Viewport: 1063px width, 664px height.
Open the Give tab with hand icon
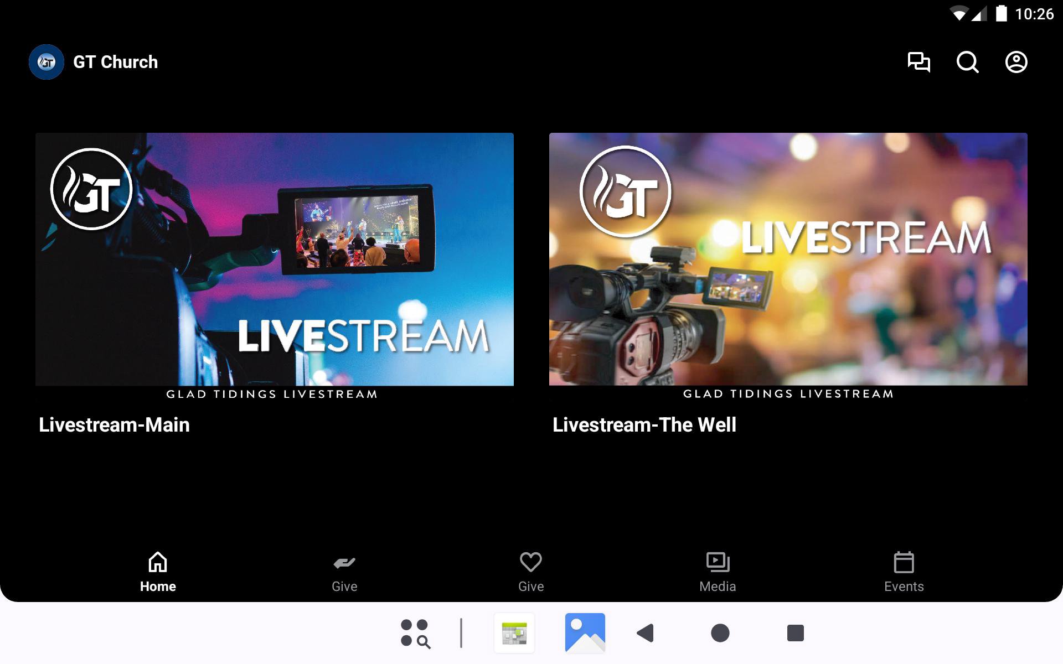[x=344, y=572]
